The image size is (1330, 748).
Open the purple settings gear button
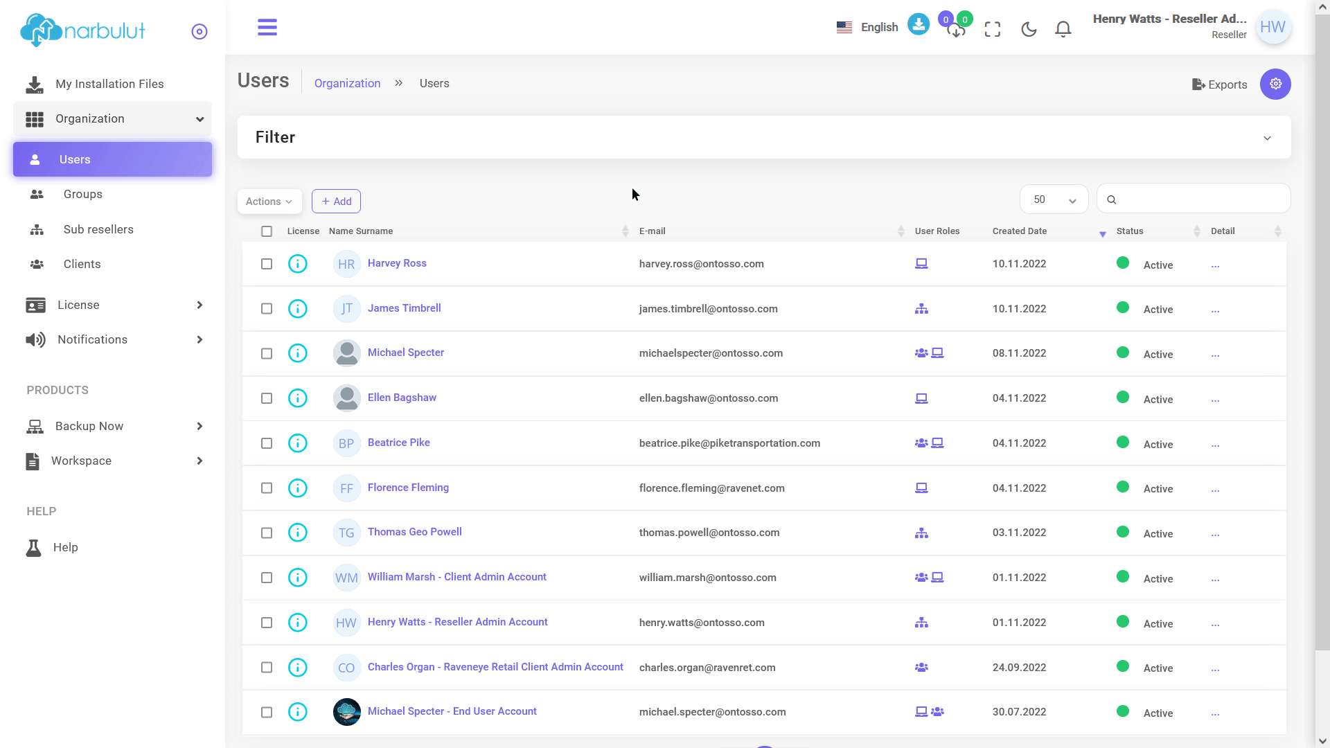coord(1275,84)
